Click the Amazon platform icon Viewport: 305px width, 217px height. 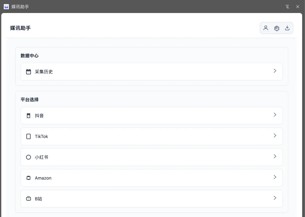click(x=29, y=178)
